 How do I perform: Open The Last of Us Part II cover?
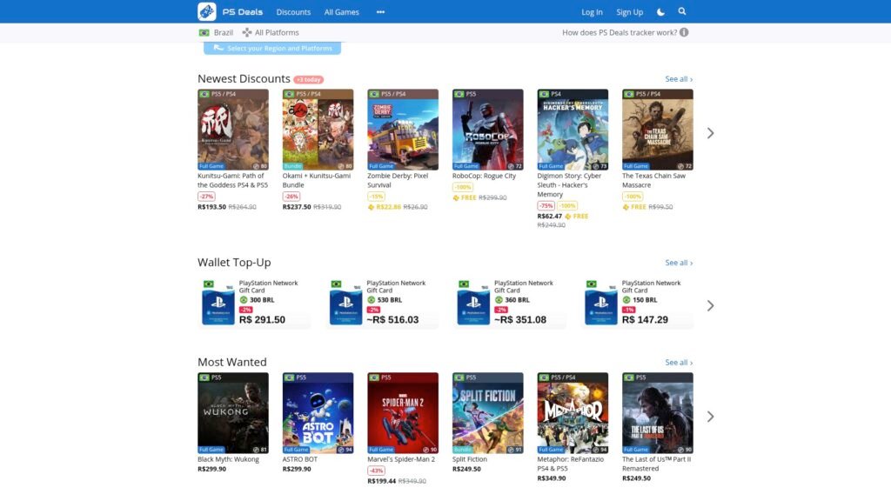pos(658,413)
